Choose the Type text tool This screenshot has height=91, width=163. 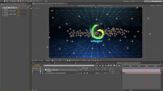(23, 1)
